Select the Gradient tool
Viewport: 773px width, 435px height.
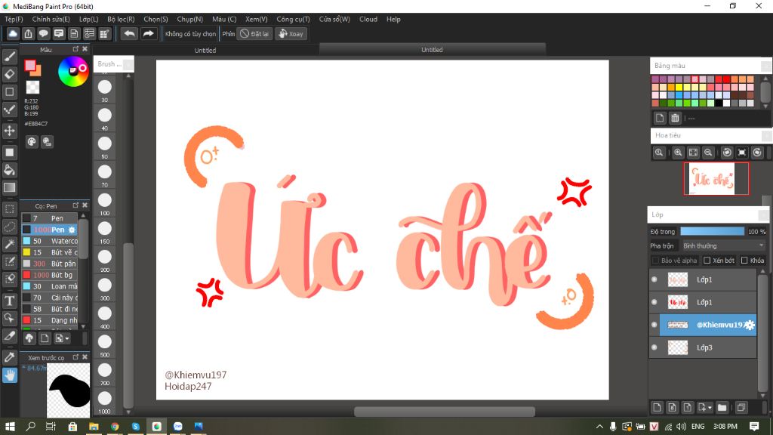(x=9, y=187)
